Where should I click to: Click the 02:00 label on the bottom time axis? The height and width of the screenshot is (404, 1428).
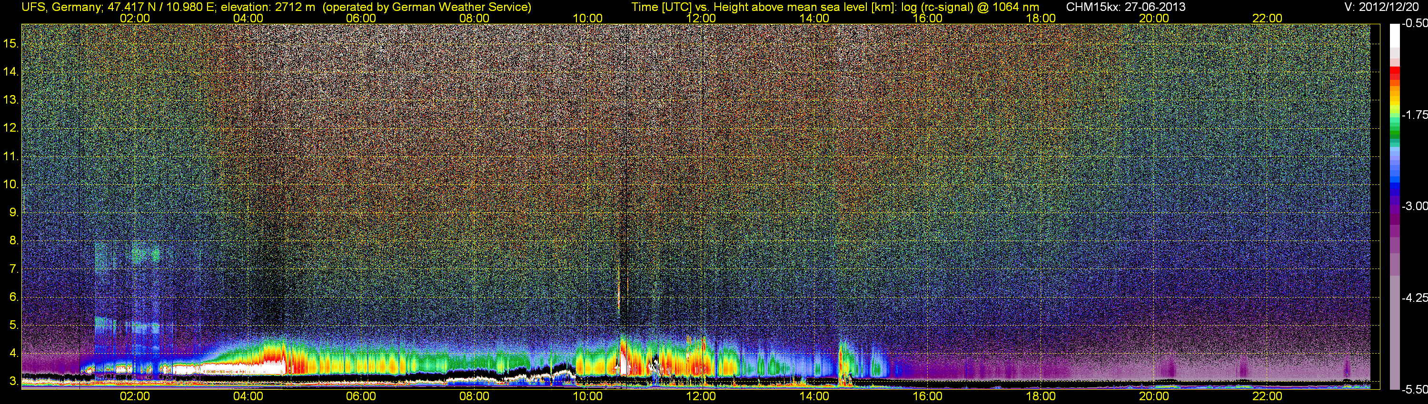[135, 396]
